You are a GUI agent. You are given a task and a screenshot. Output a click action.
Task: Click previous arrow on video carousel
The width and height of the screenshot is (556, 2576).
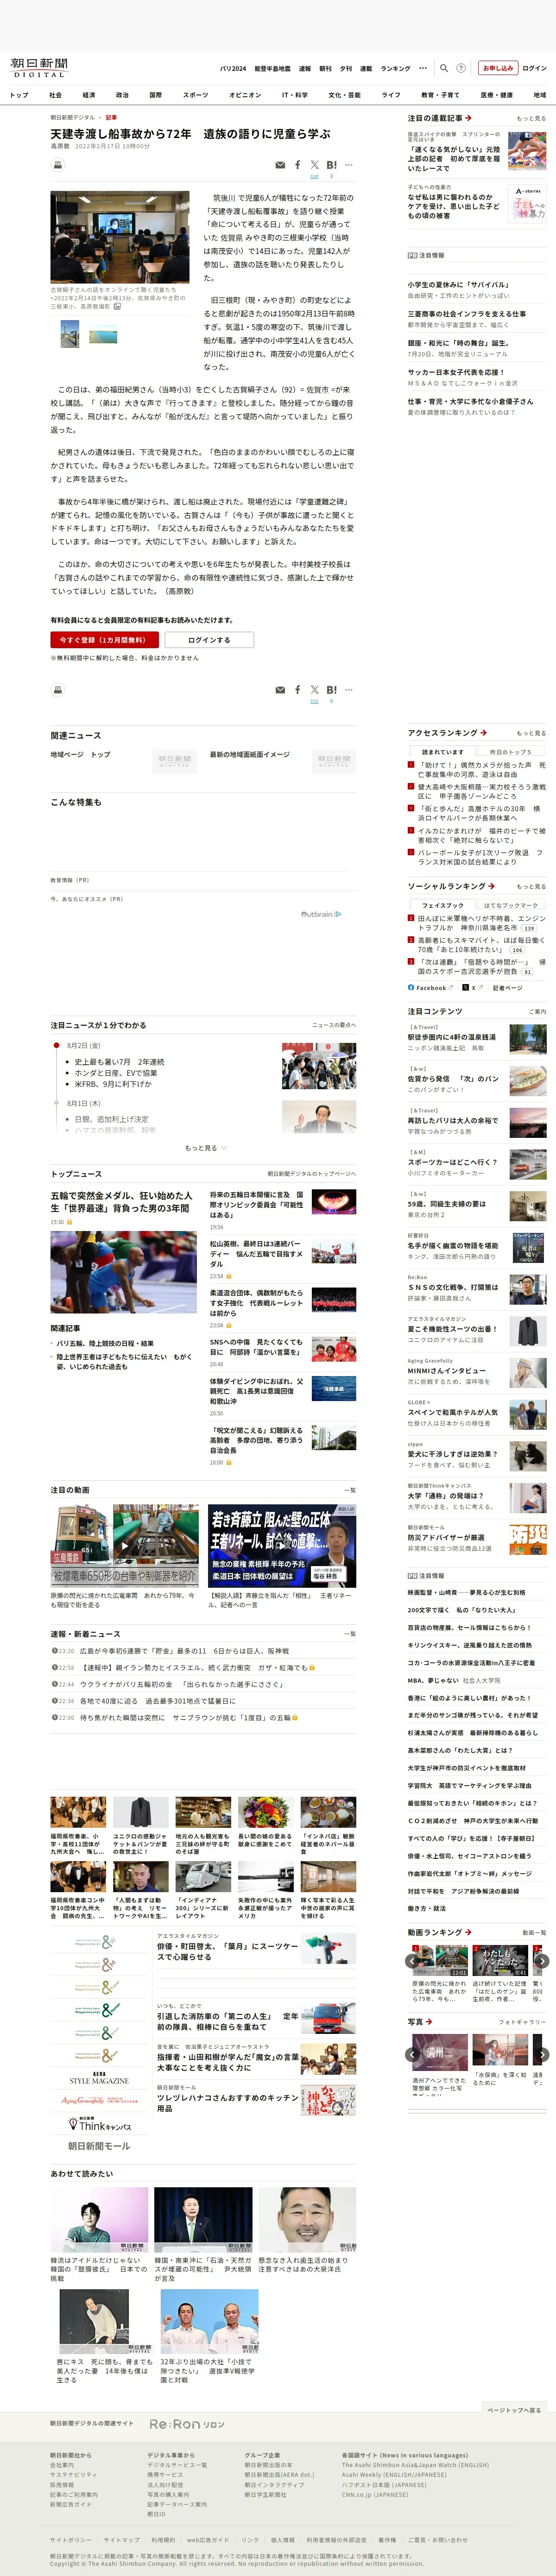pos(413,1961)
